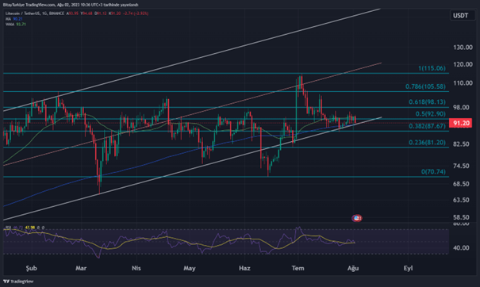Click the RSI 40.00 axis value
The width and height of the screenshot is (480, 287).
461,247
